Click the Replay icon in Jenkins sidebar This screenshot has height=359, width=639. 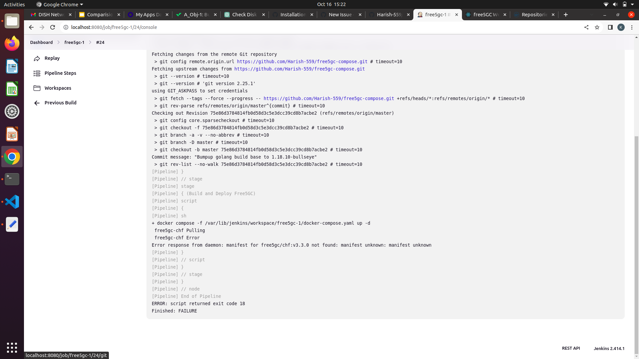[x=37, y=58]
